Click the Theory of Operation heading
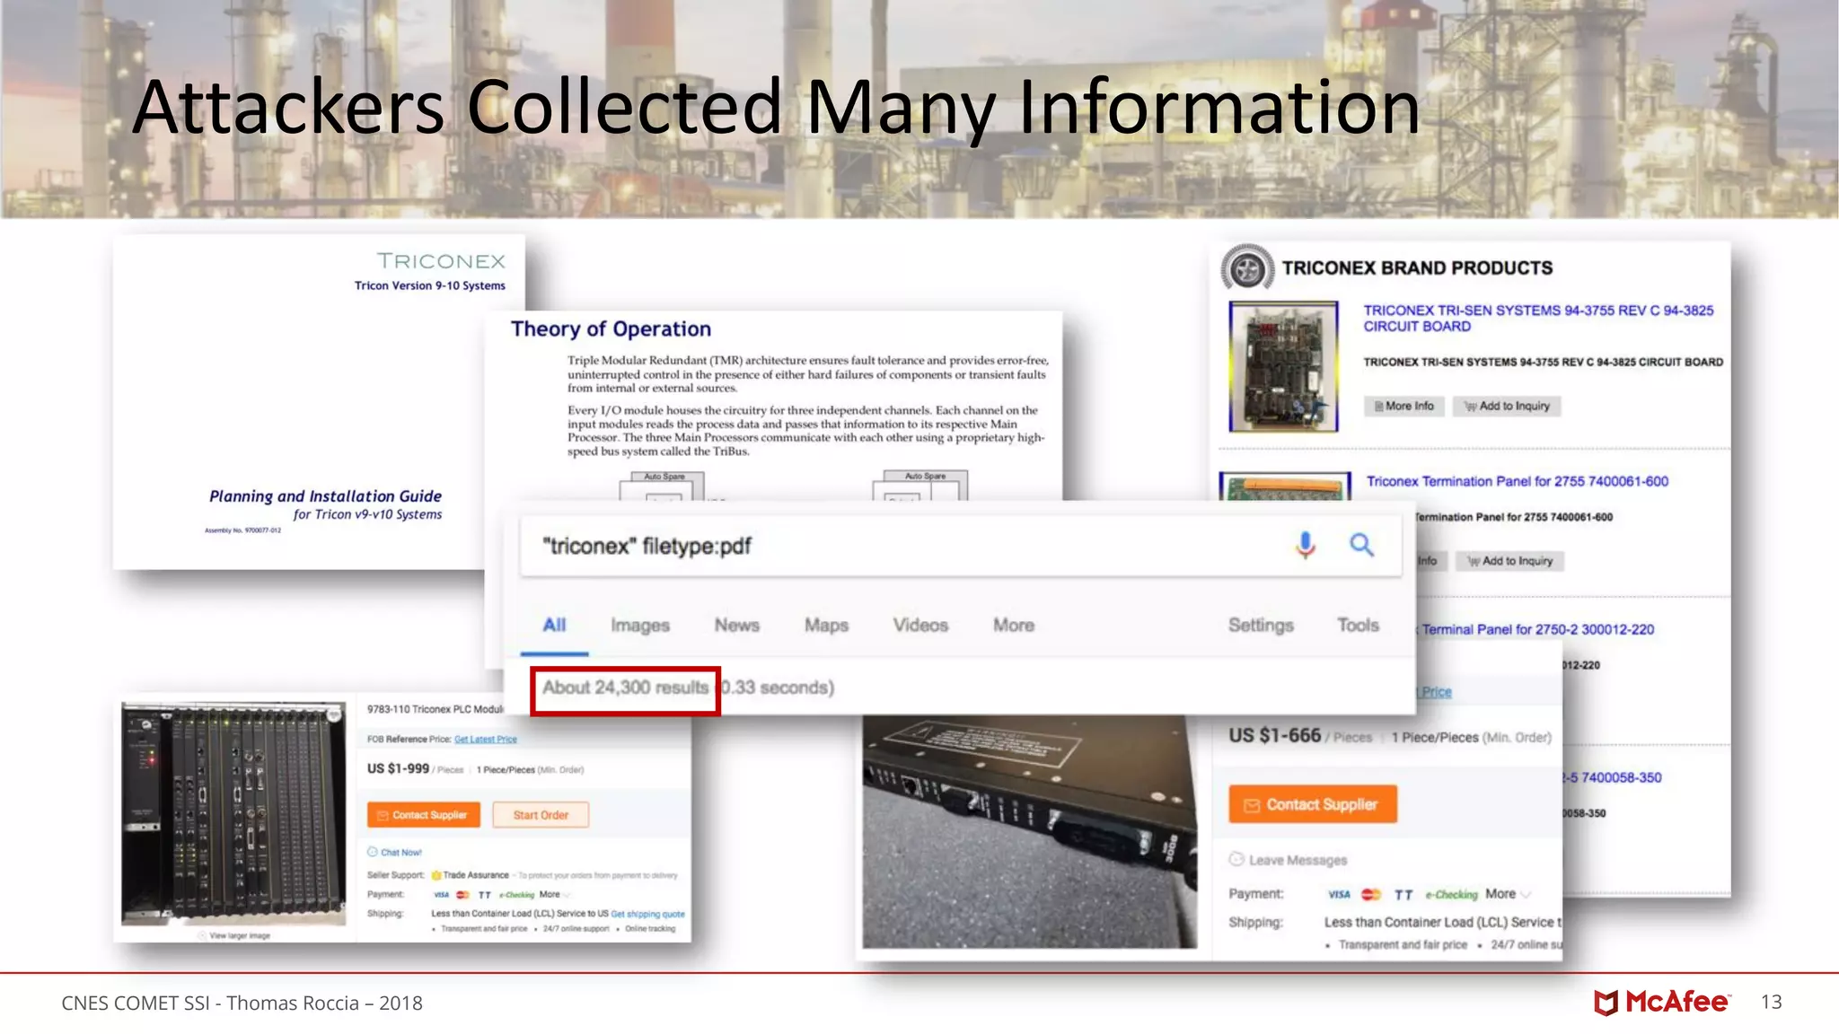The width and height of the screenshot is (1839, 1034). (x=611, y=329)
